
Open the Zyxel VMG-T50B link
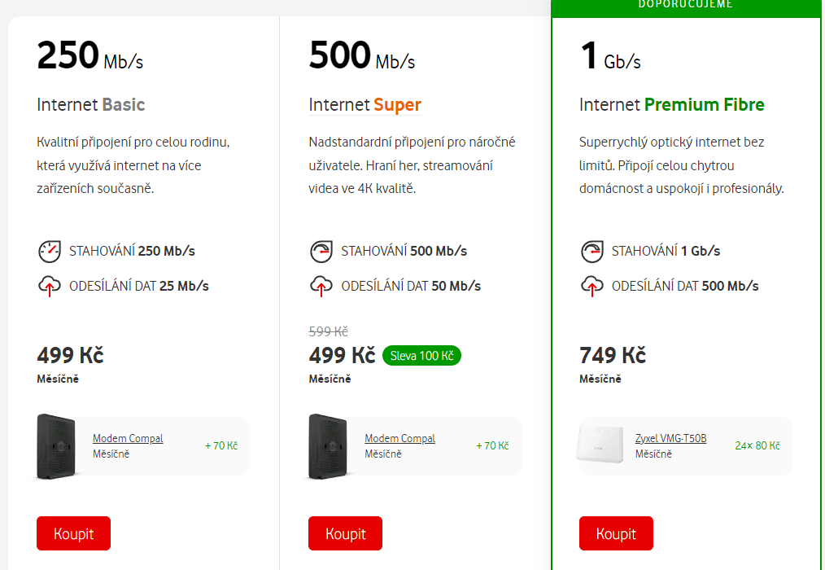tap(671, 438)
